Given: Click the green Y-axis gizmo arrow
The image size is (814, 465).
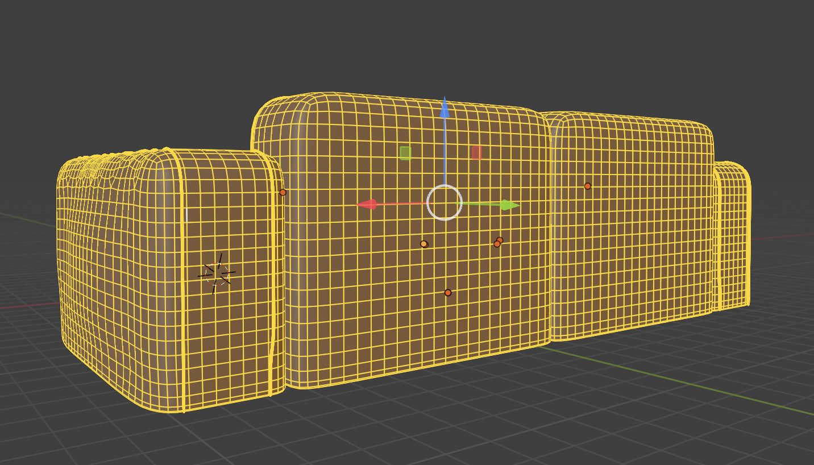Looking at the screenshot, I should click(x=509, y=205).
